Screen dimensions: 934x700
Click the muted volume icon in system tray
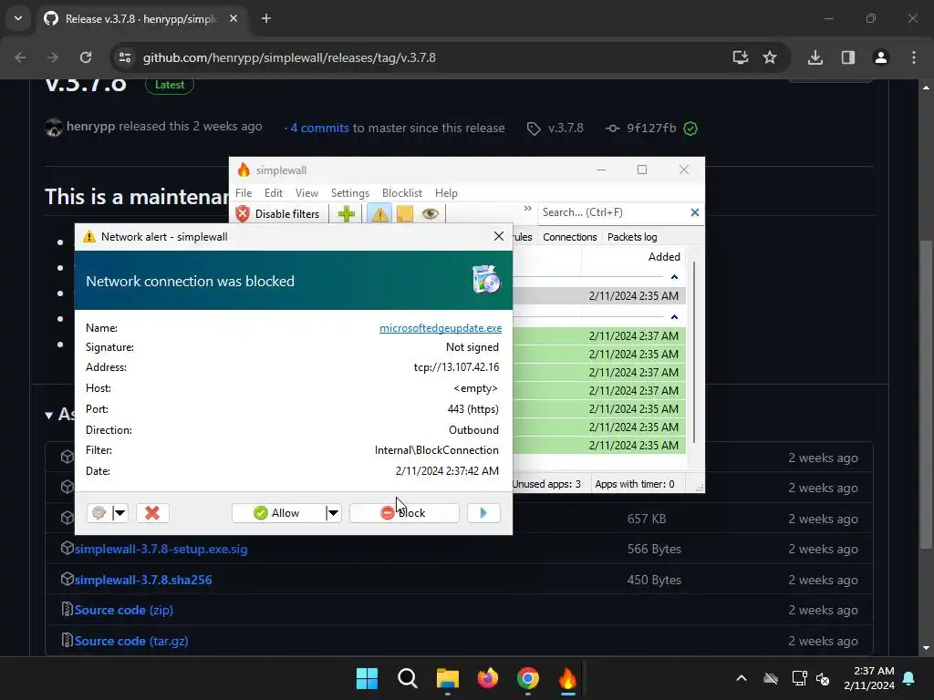click(823, 678)
